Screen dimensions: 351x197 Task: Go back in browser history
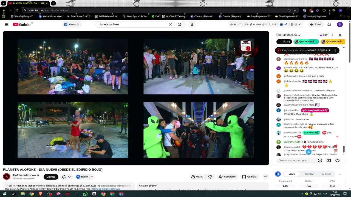pos(4,10)
